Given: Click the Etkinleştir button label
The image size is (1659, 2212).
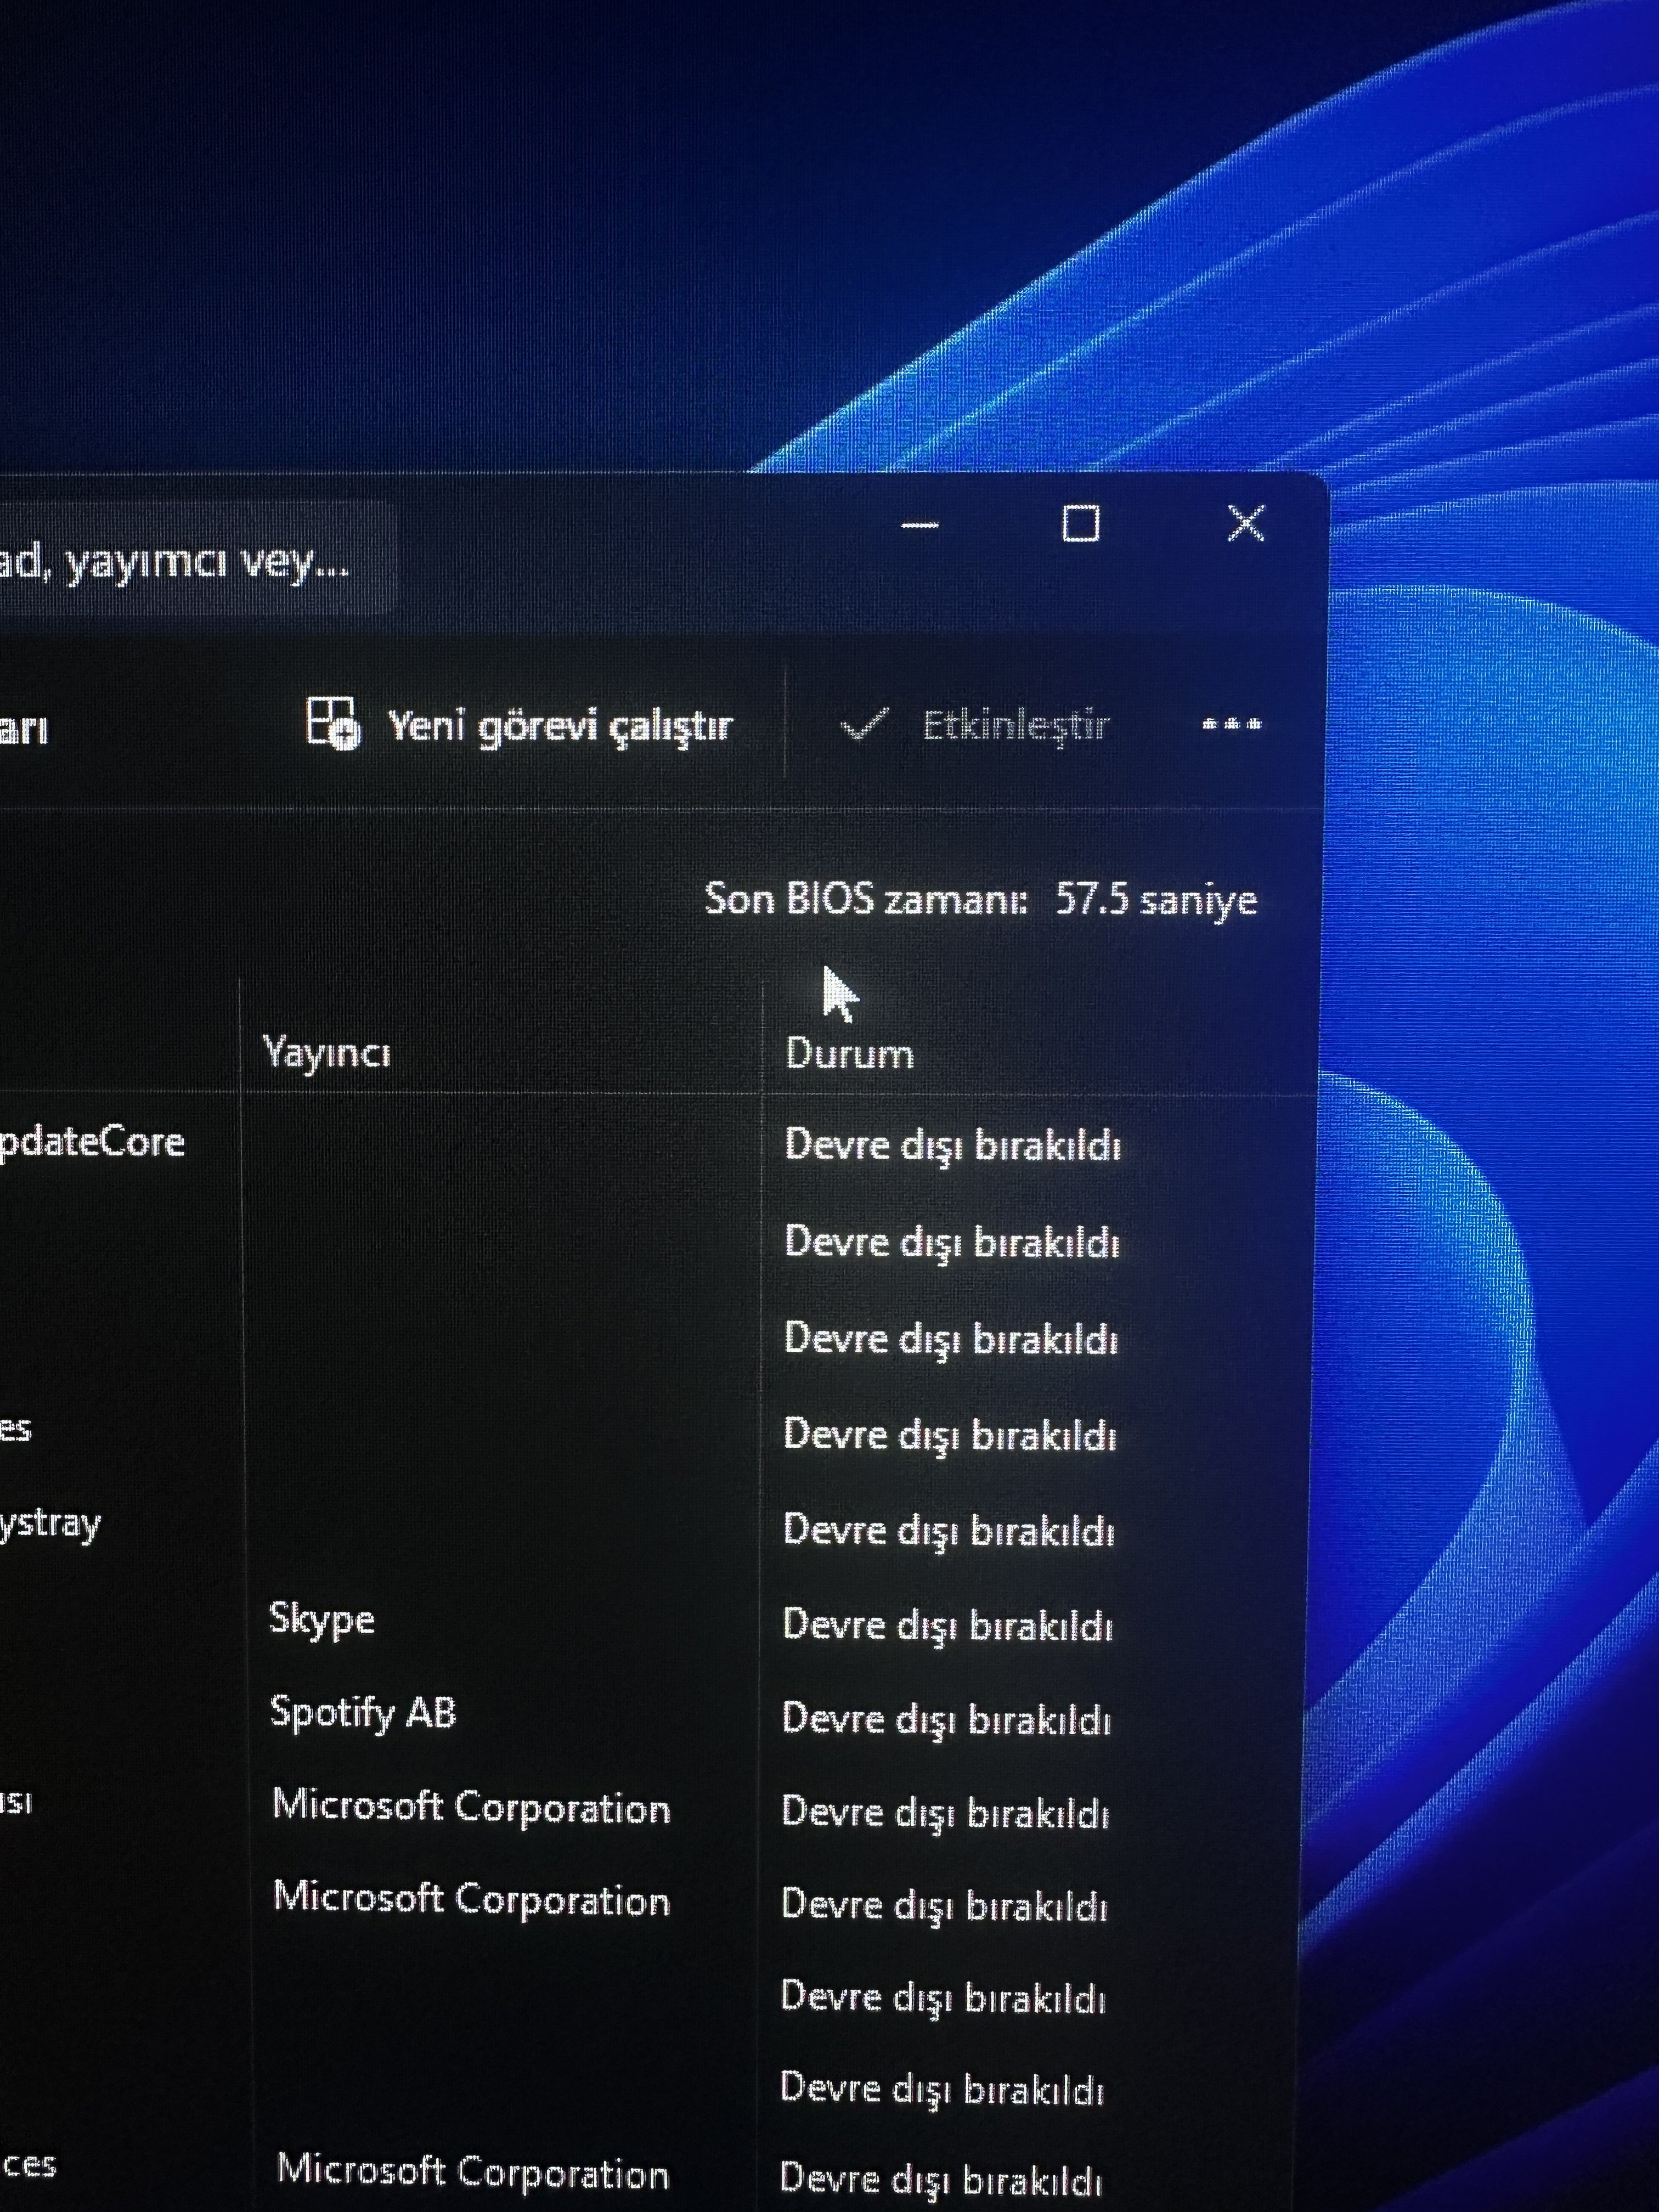Looking at the screenshot, I should [1014, 725].
